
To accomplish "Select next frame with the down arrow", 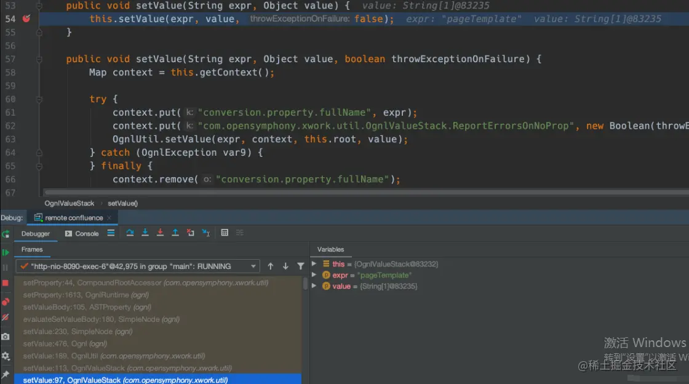I will [x=285, y=266].
